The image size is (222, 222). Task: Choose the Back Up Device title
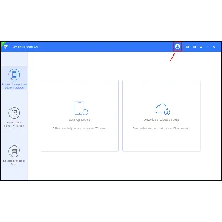pos(79,120)
